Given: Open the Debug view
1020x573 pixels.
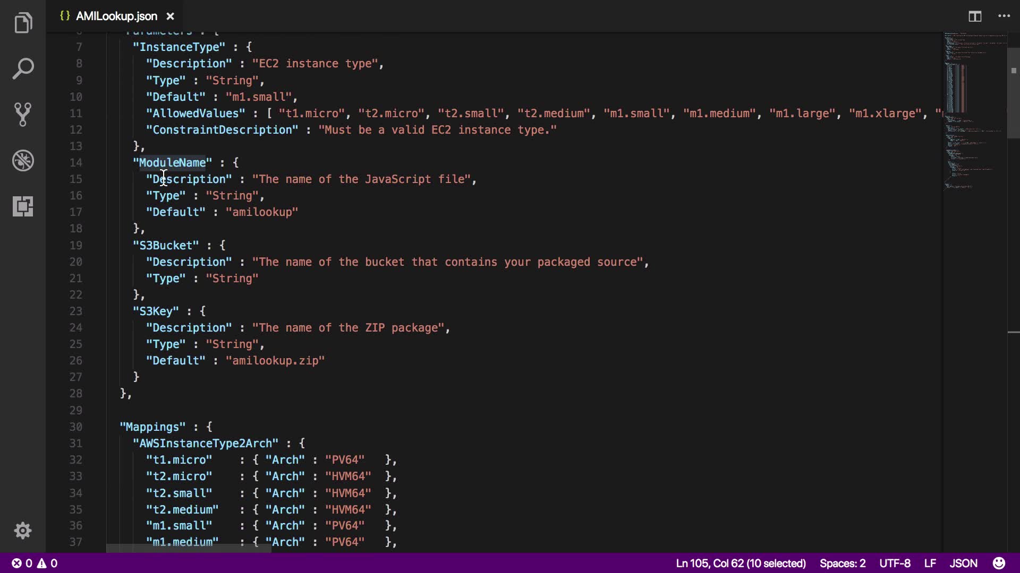Looking at the screenshot, I should coord(23,160).
